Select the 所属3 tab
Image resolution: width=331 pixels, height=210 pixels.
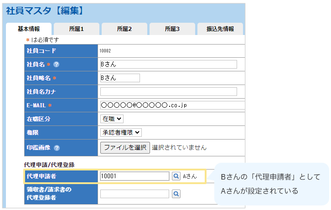(172, 29)
